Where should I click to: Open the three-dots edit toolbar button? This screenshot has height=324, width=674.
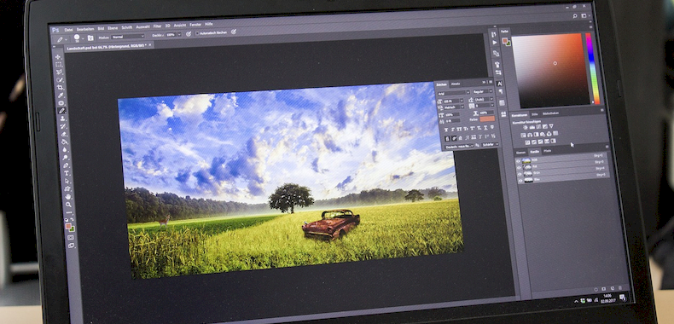(x=69, y=212)
